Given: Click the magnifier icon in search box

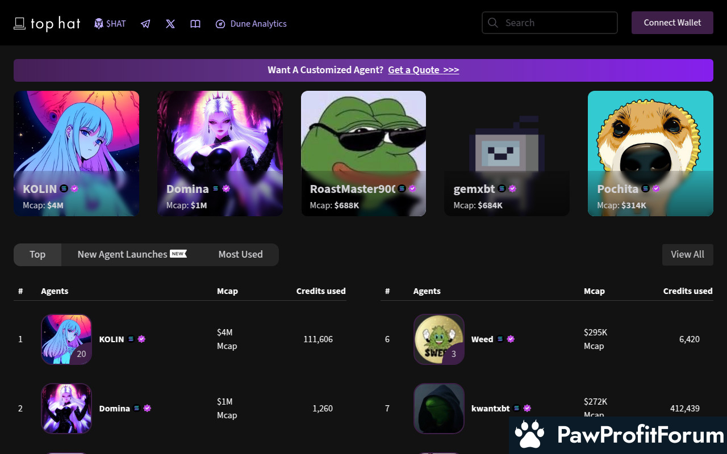Looking at the screenshot, I should [x=494, y=23].
